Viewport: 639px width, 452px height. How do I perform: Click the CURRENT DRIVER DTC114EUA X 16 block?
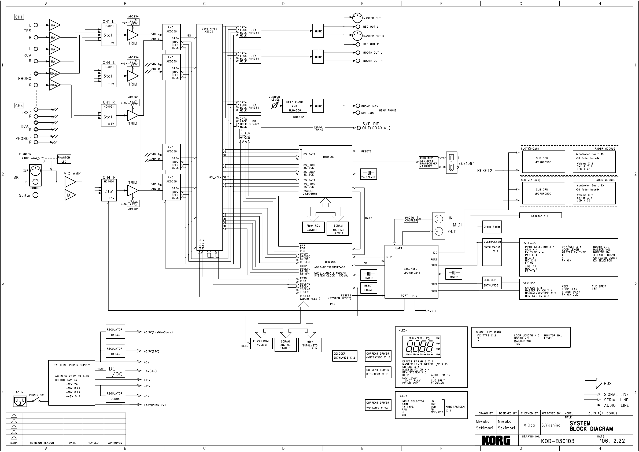point(378,372)
